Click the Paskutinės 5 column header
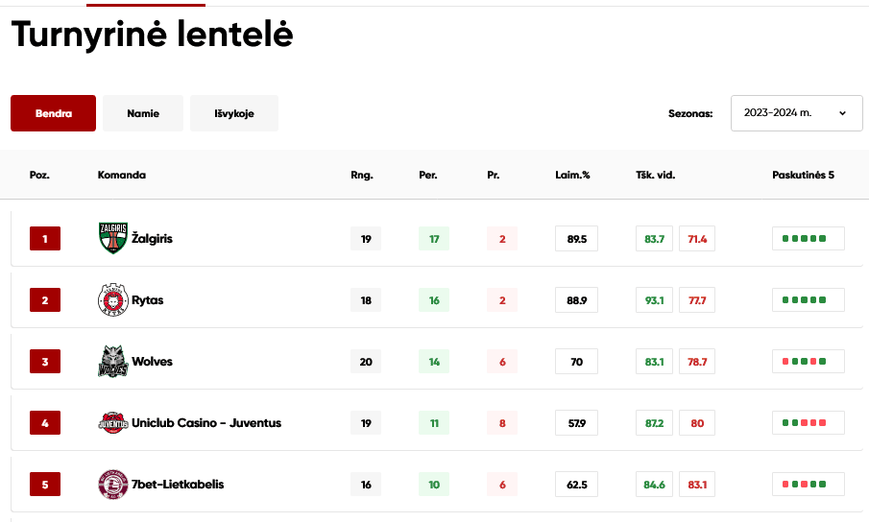The image size is (869, 522). pyautogui.click(x=803, y=176)
